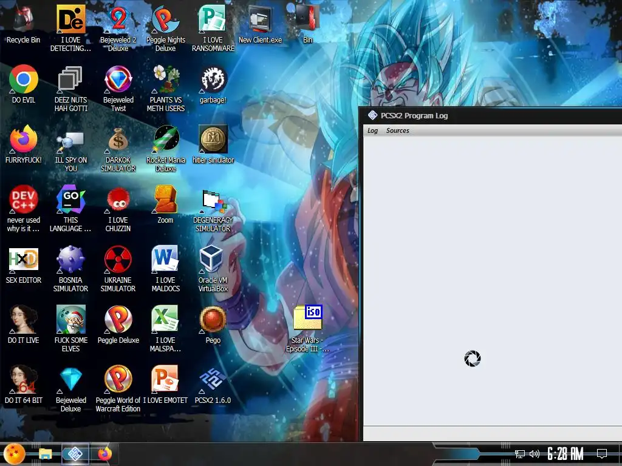Click the PCSX2 Program Log window icon
This screenshot has height=466, width=622.
(372, 115)
